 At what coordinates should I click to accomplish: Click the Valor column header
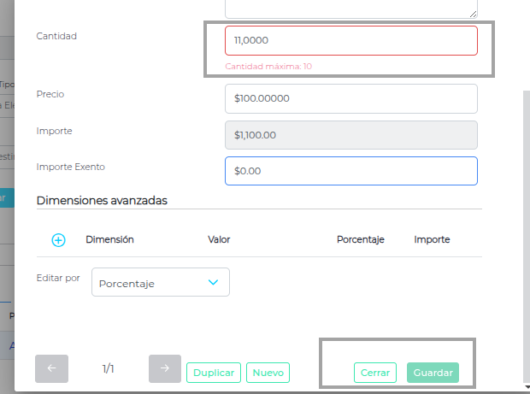(219, 240)
